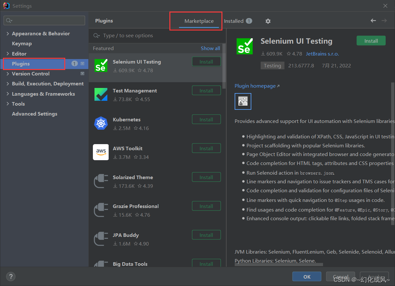Click the Installed tab count badge

pos(249,21)
